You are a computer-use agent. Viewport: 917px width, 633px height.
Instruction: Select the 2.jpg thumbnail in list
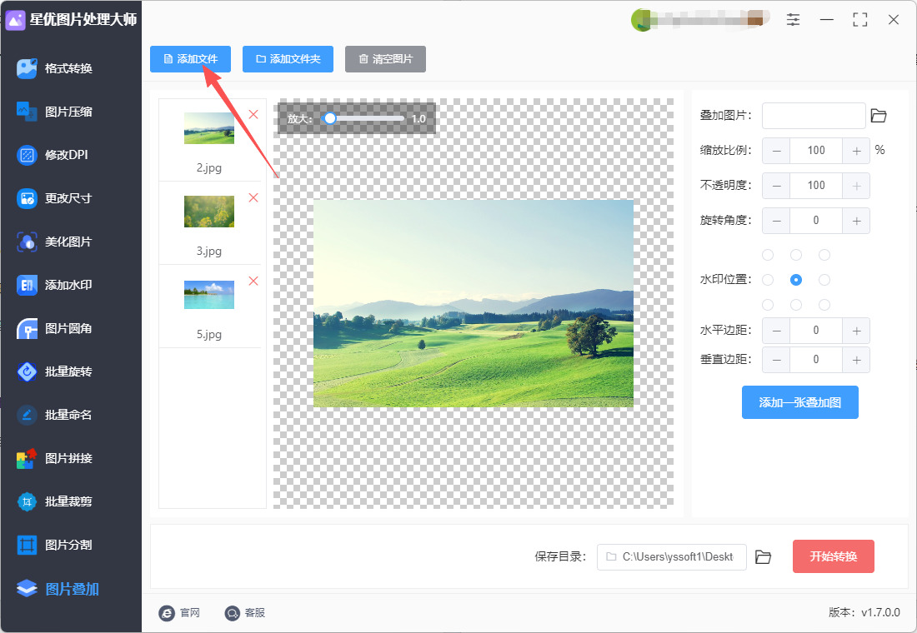point(209,128)
